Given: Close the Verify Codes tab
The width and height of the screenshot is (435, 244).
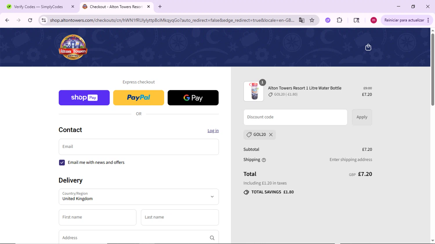Looking at the screenshot, I should click(73, 6).
